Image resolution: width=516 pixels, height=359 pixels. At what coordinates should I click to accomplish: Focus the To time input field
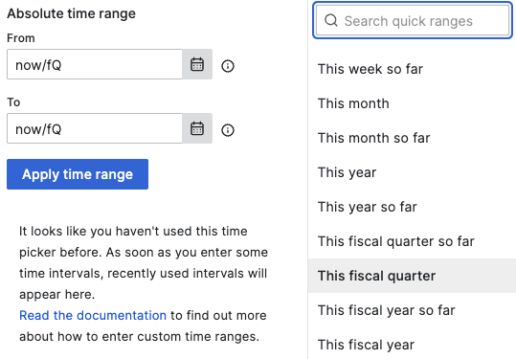95,128
